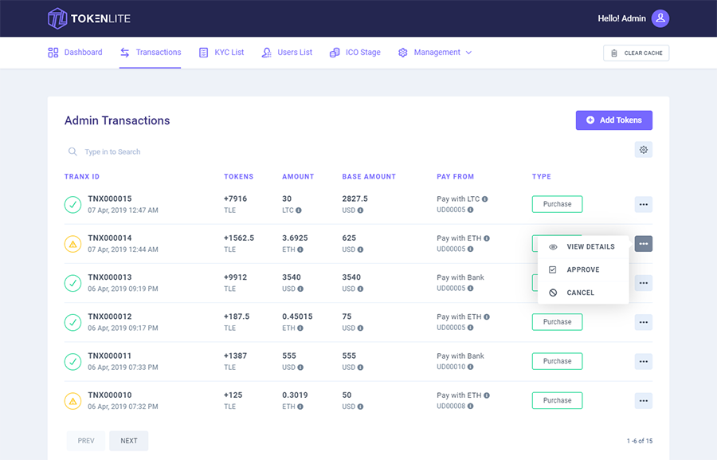Click the Dashboard grid icon in navigation
717x460 pixels.
pos(52,52)
